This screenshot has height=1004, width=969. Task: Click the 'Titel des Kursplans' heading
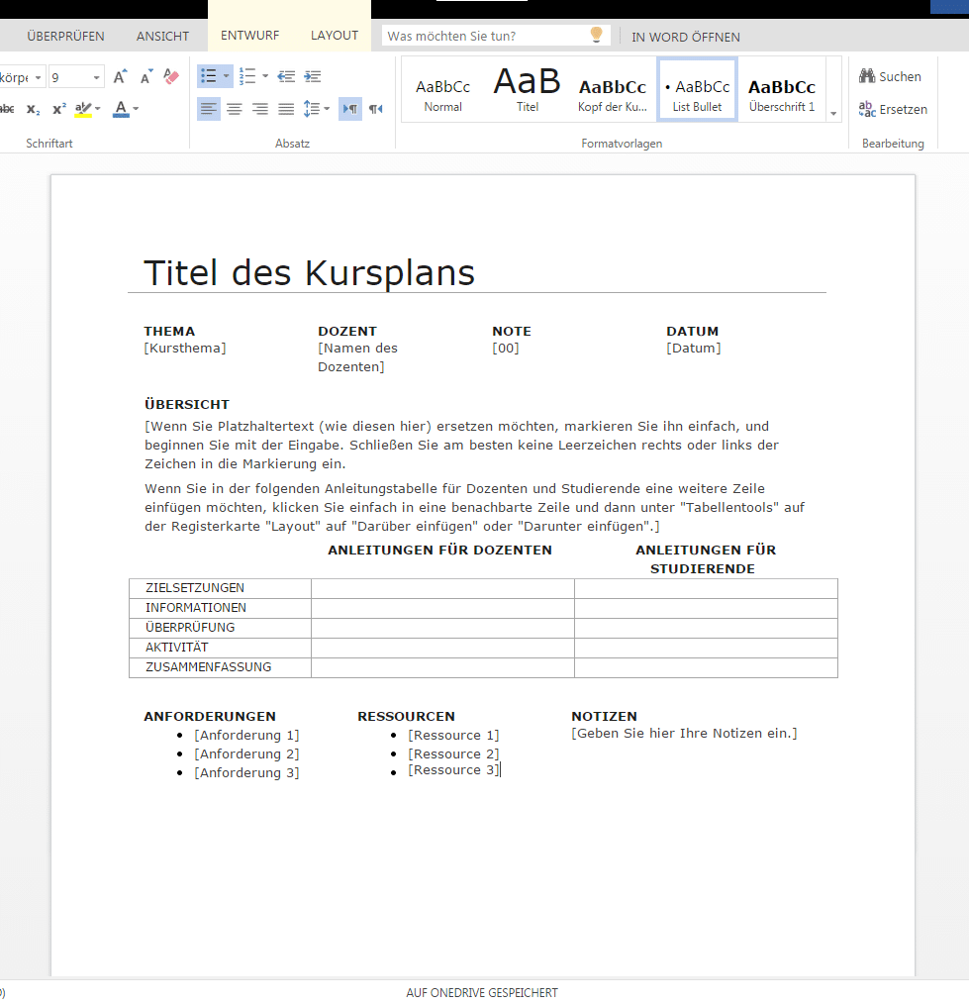click(x=309, y=272)
